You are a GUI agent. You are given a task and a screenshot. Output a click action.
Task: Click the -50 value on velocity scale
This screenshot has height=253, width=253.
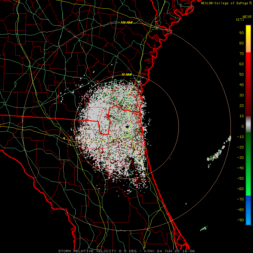(x=240, y=179)
